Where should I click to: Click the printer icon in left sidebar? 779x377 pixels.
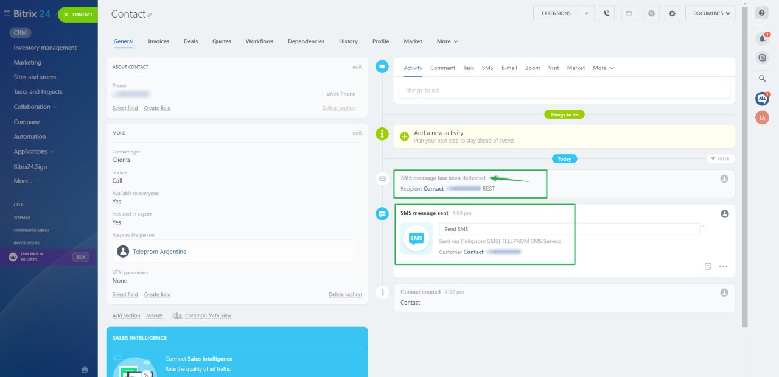point(85,369)
